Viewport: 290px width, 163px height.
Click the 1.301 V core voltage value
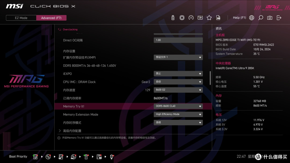258,81
